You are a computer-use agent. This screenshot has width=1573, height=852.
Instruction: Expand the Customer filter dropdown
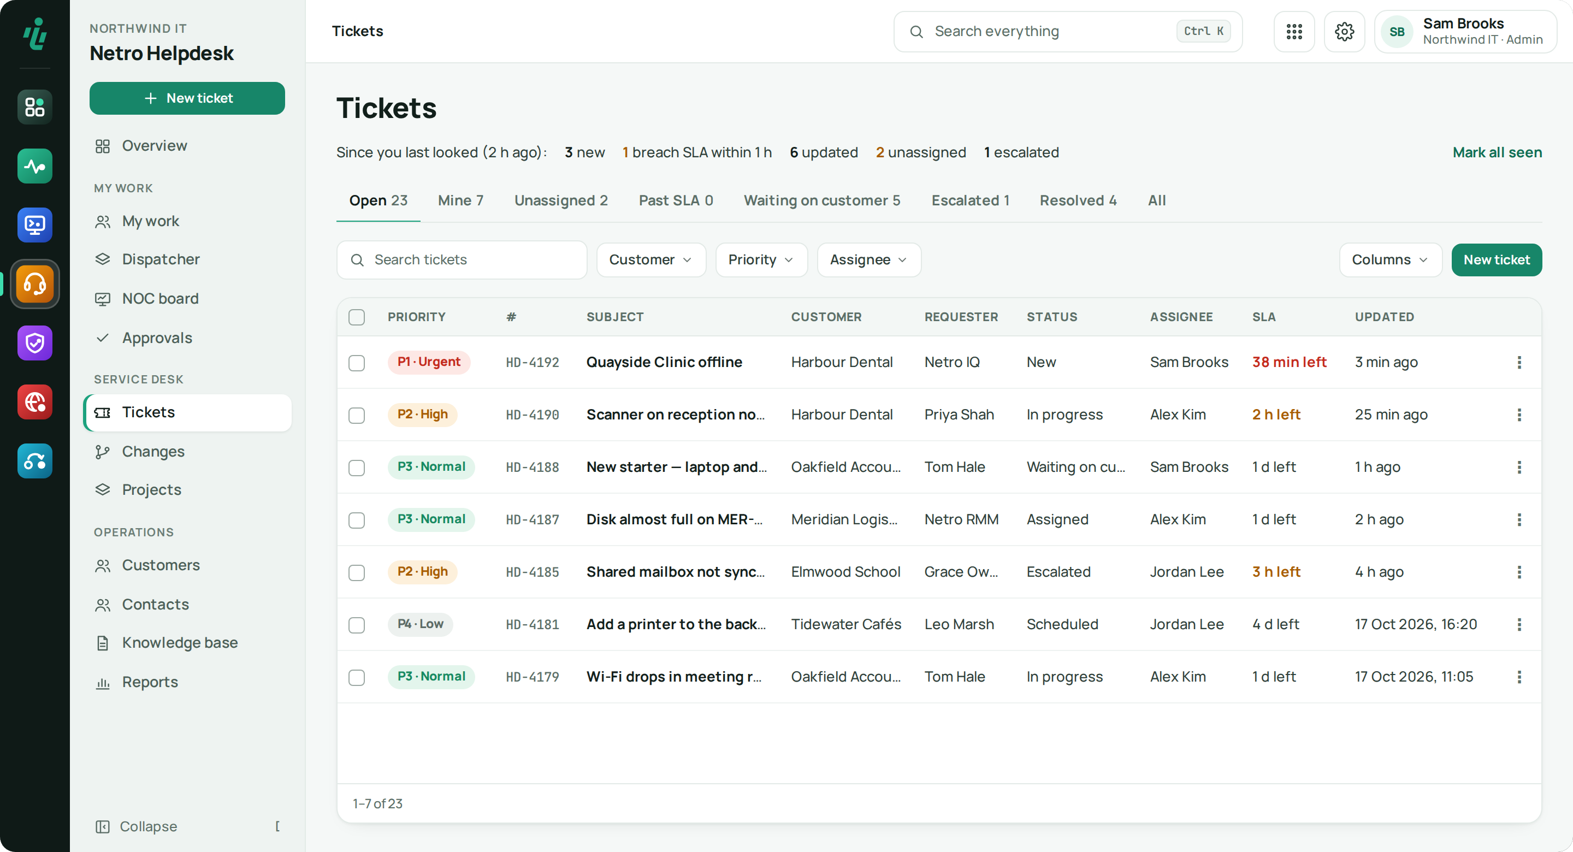pyautogui.click(x=651, y=260)
